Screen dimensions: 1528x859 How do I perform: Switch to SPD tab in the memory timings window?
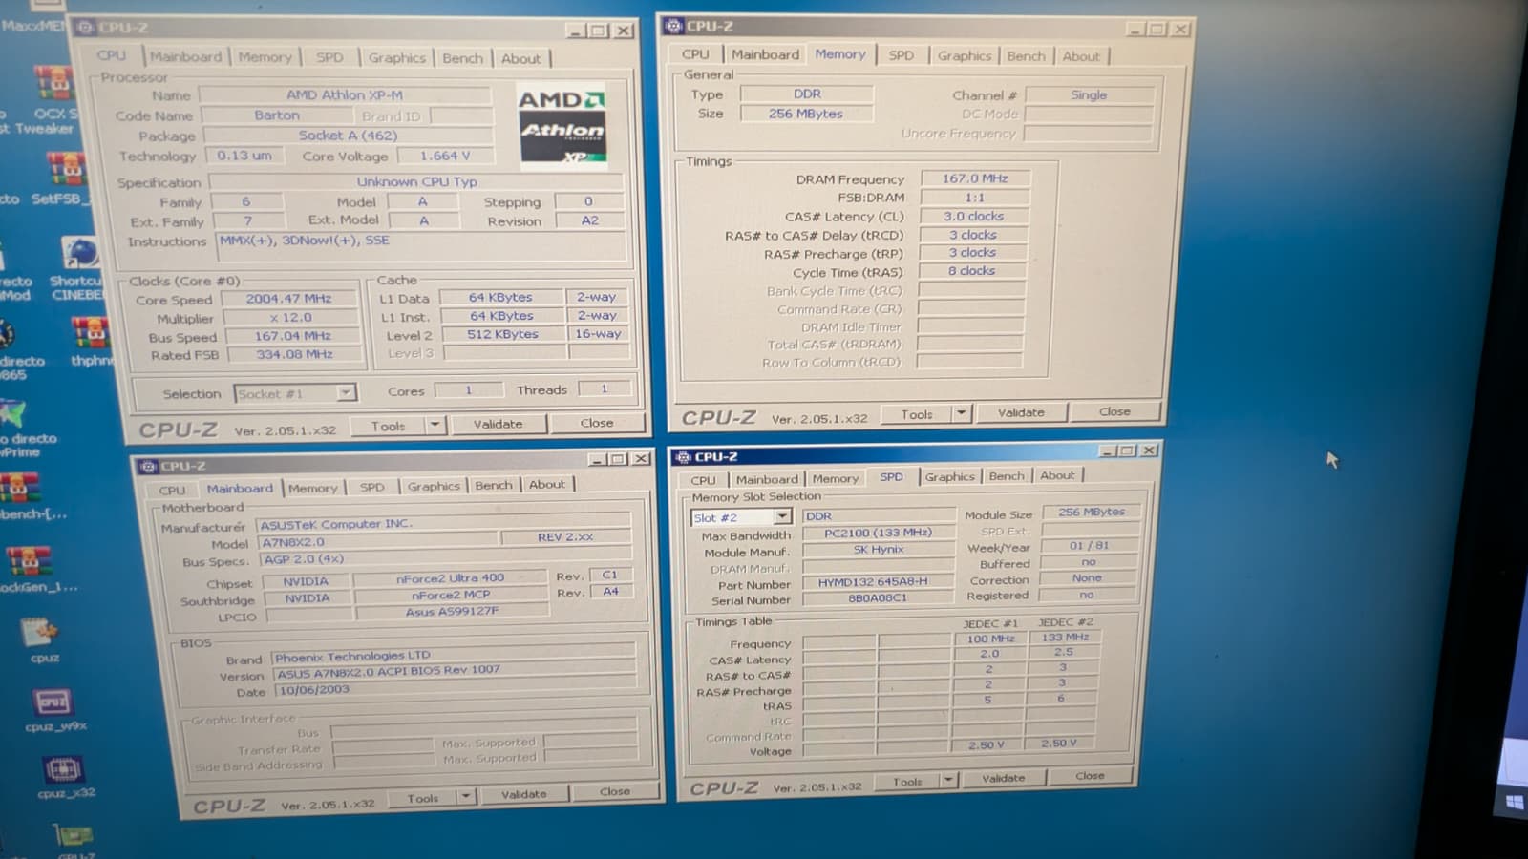(902, 55)
